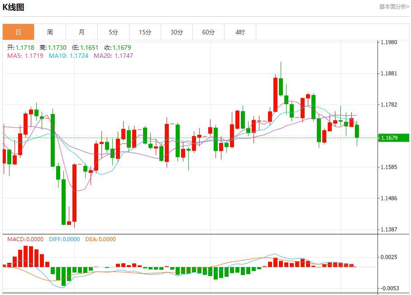Switch to the 周 (weekly) timeframe tab
The image size is (411, 295).
click(x=50, y=32)
